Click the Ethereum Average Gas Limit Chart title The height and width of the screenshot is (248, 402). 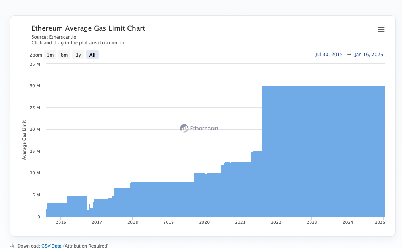point(88,28)
